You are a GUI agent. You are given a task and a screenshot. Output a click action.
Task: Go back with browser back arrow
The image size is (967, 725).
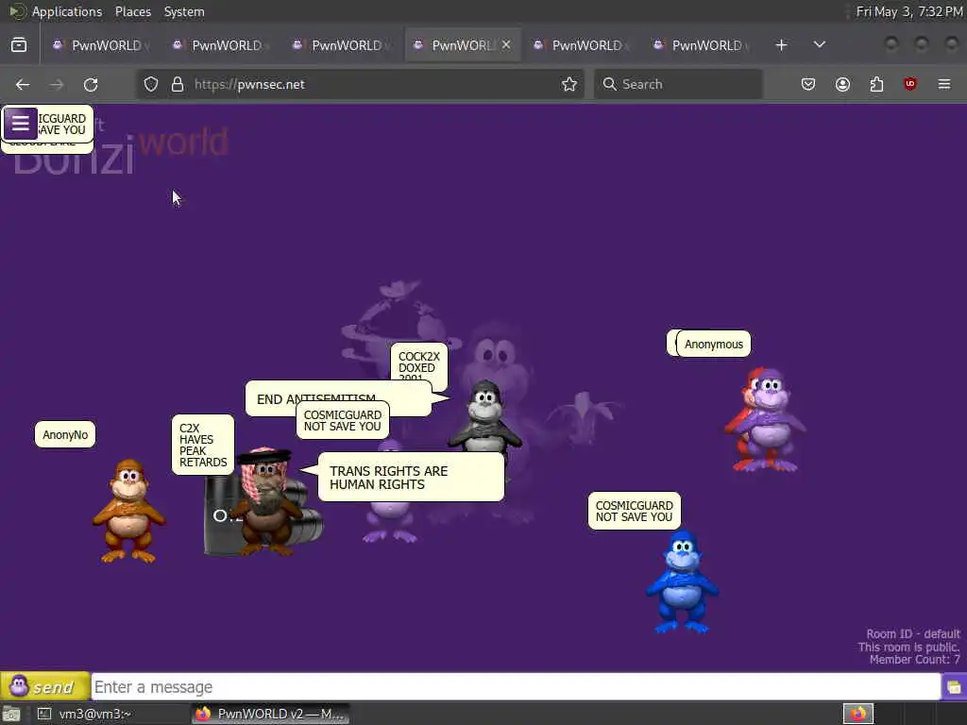pos(23,84)
